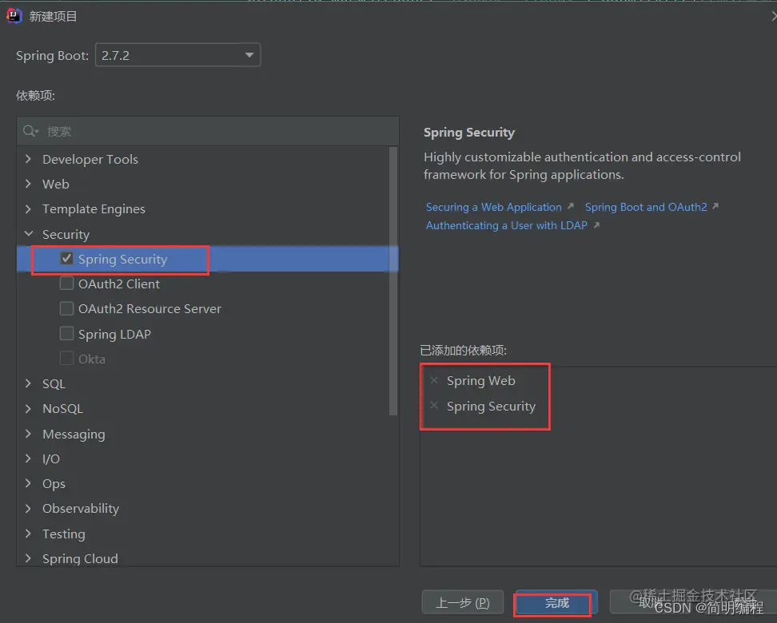Expand the Testing category
The image size is (777, 623).
[x=28, y=534]
